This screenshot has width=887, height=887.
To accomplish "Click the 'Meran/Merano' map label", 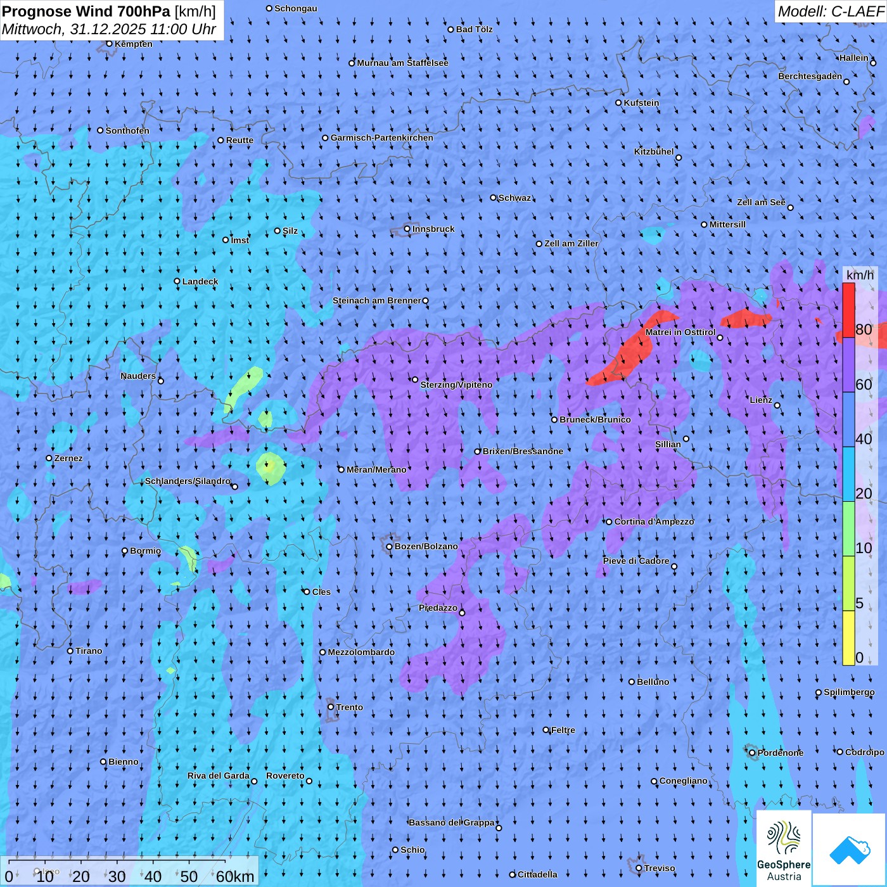I will [376, 469].
